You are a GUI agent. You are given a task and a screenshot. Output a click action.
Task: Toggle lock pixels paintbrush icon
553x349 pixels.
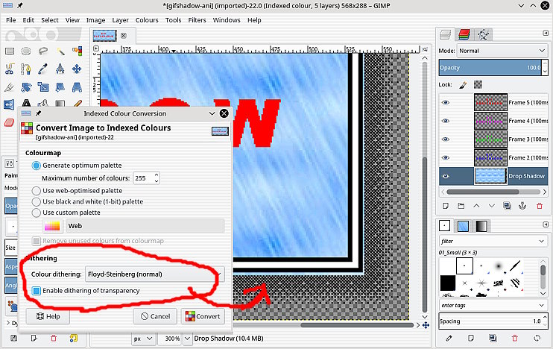[463, 85]
